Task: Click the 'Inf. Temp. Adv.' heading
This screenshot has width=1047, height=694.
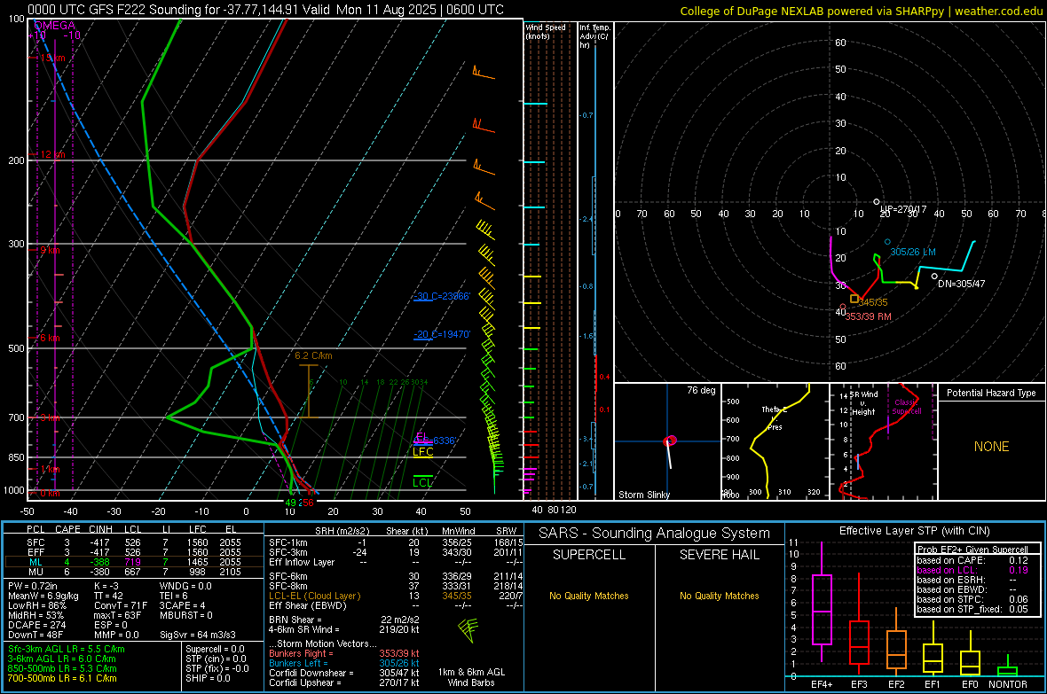Action: (594, 36)
